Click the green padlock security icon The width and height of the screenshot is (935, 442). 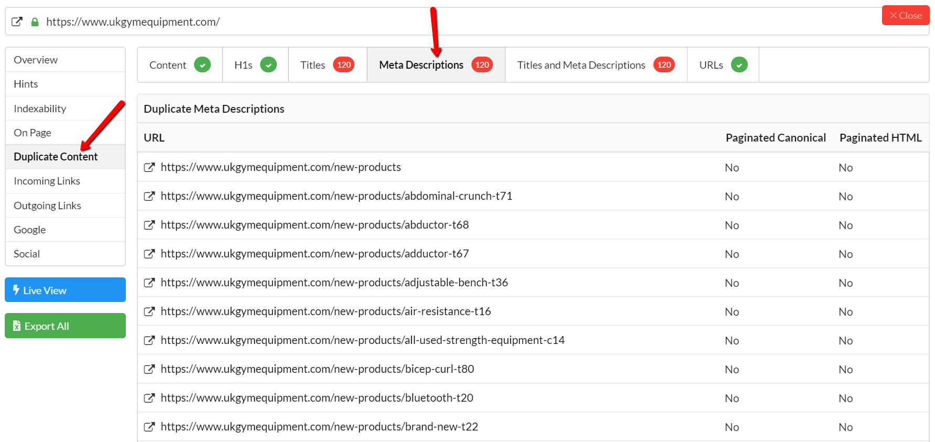35,22
